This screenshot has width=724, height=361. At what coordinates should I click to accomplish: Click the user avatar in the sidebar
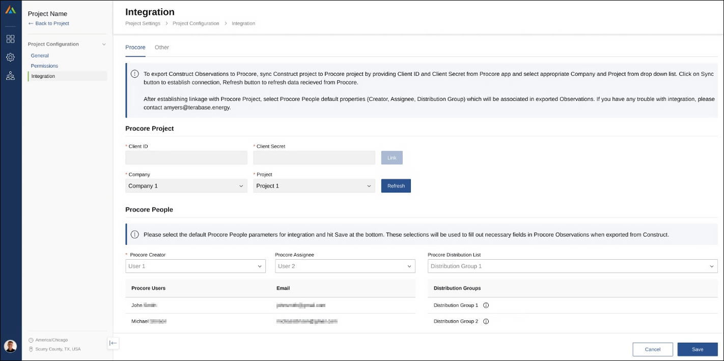10,346
